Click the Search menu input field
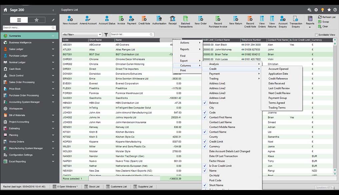Screen dimensions: 339x195 coord(29,28)
